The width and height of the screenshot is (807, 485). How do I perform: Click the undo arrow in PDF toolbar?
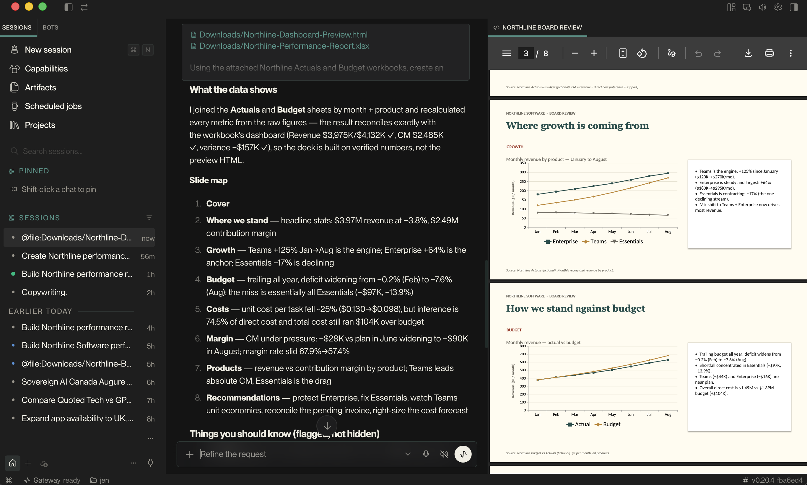point(699,53)
